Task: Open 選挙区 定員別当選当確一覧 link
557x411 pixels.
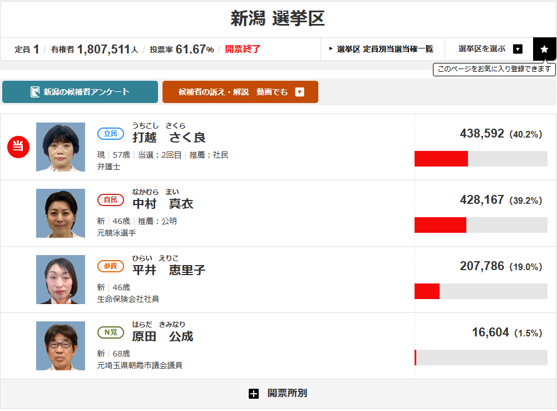Action: click(383, 49)
